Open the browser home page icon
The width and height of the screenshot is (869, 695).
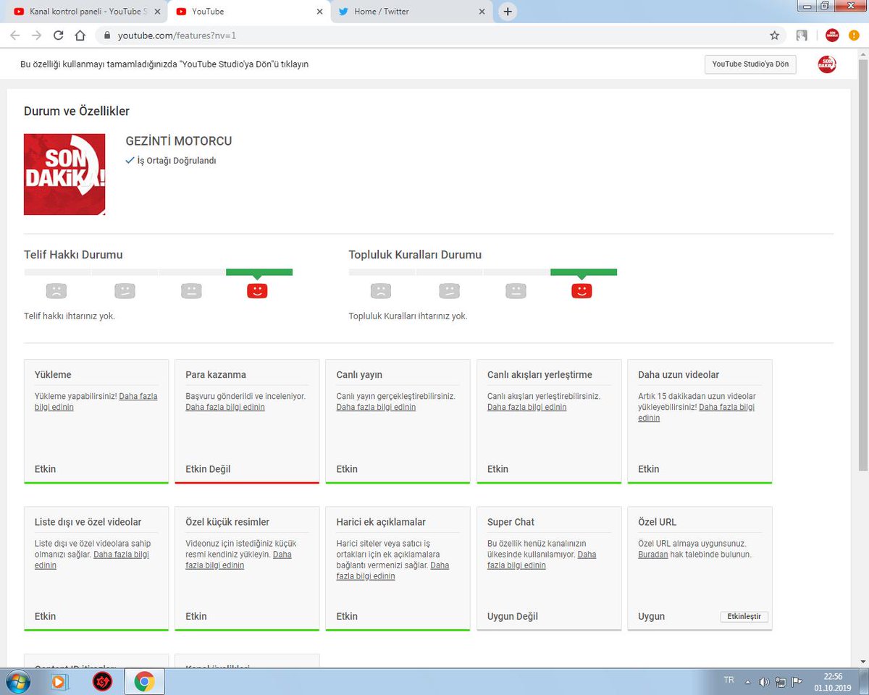[x=80, y=35]
